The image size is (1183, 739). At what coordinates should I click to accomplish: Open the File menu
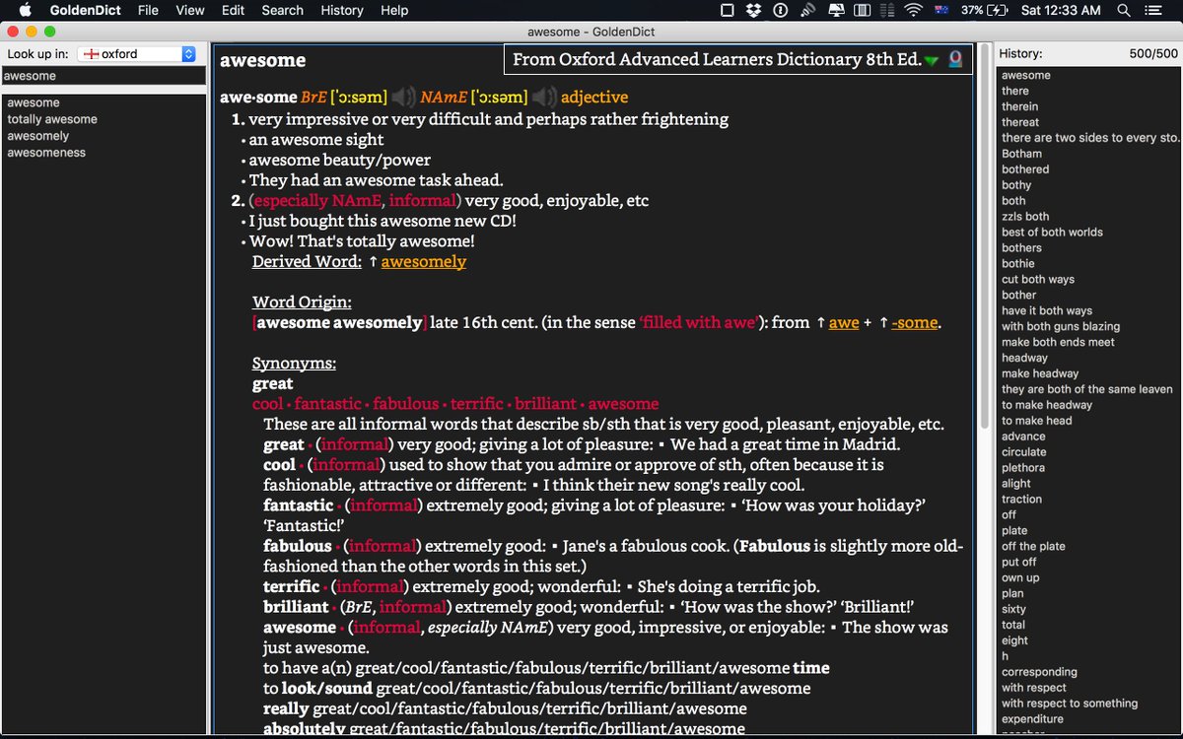(x=148, y=10)
